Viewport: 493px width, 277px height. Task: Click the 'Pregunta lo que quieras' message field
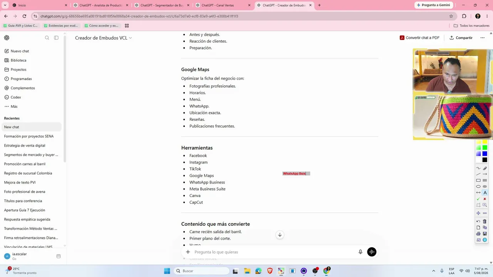pos(273,252)
